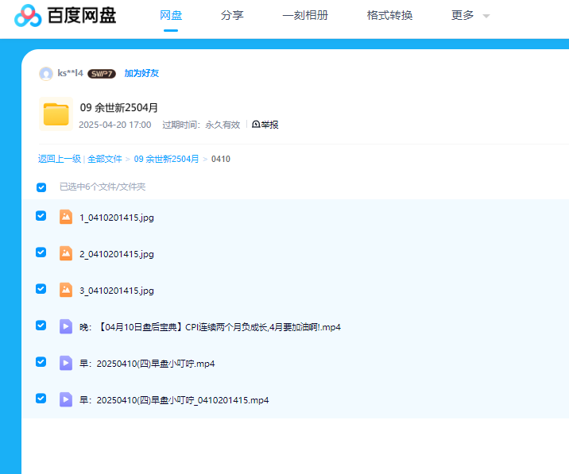569x474 pixels.
Task: Deselect 早盘小叮咛_0410201415.mp4 checkbox
Action: coord(41,399)
